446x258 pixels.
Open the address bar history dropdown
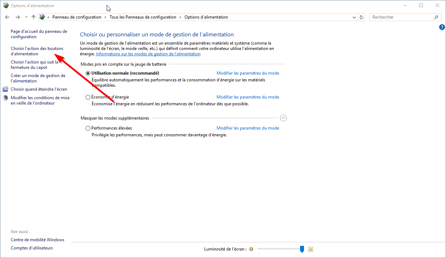click(354, 17)
